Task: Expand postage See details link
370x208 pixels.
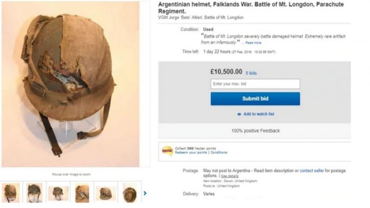Action: tap(230, 176)
